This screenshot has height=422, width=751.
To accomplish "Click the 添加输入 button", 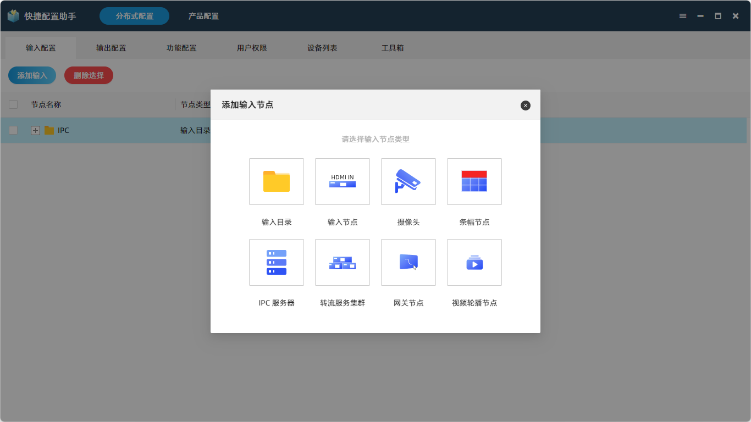I will [x=32, y=75].
